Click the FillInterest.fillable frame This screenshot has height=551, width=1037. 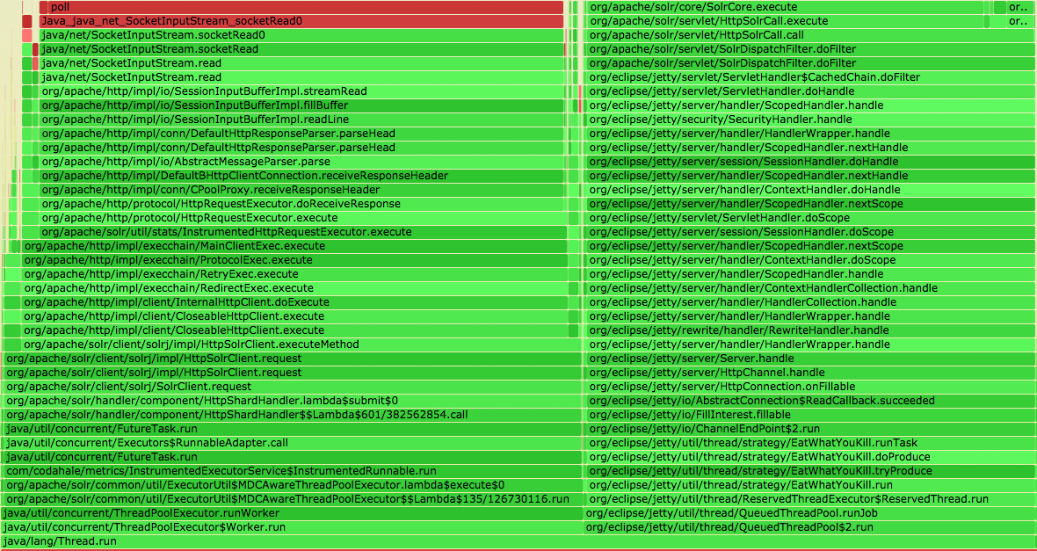(x=811, y=415)
